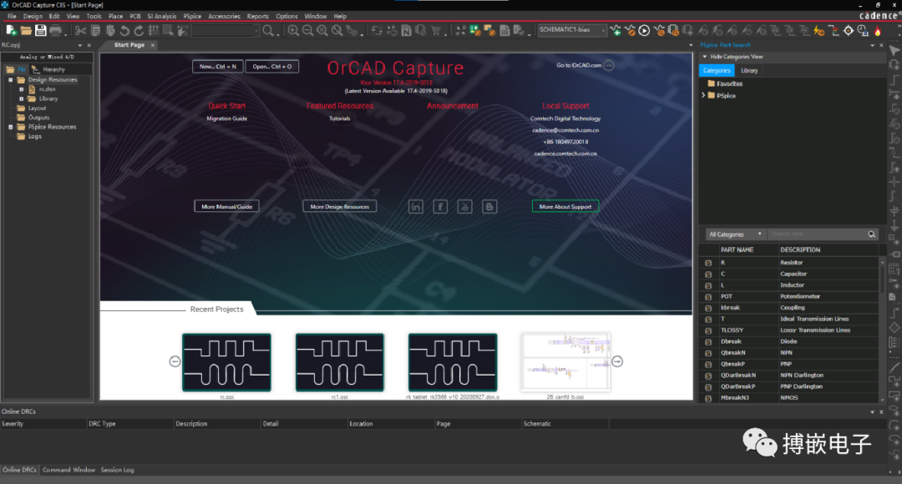Click the View Simulation Results icon
The image size is (902, 484).
[659, 31]
